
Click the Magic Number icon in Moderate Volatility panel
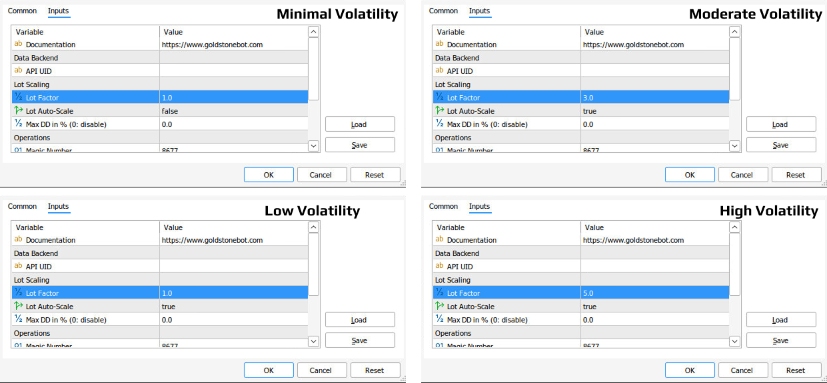point(439,150)
